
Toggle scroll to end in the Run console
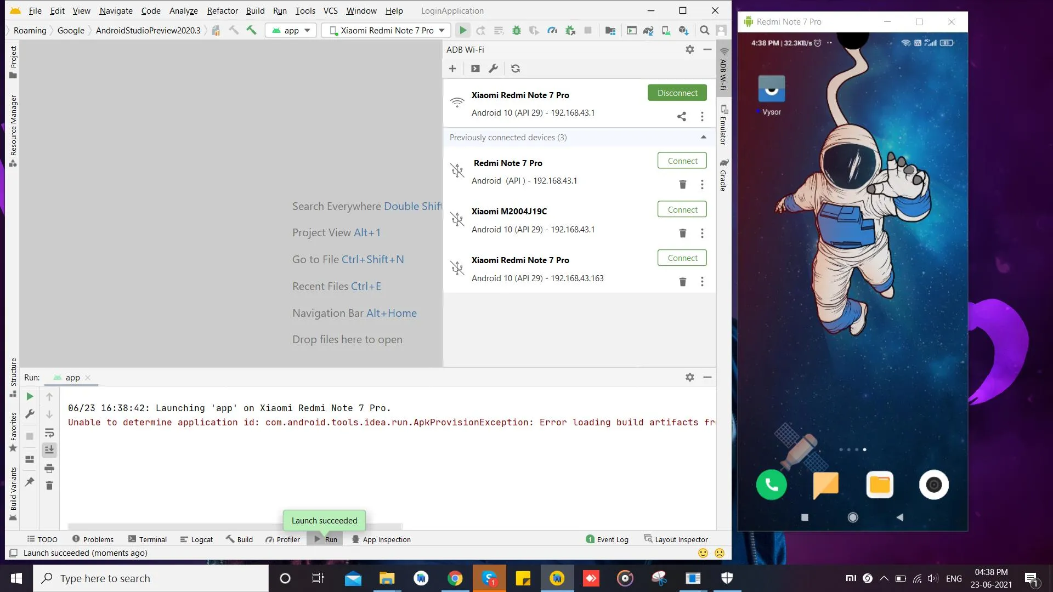tap(49, 450)
